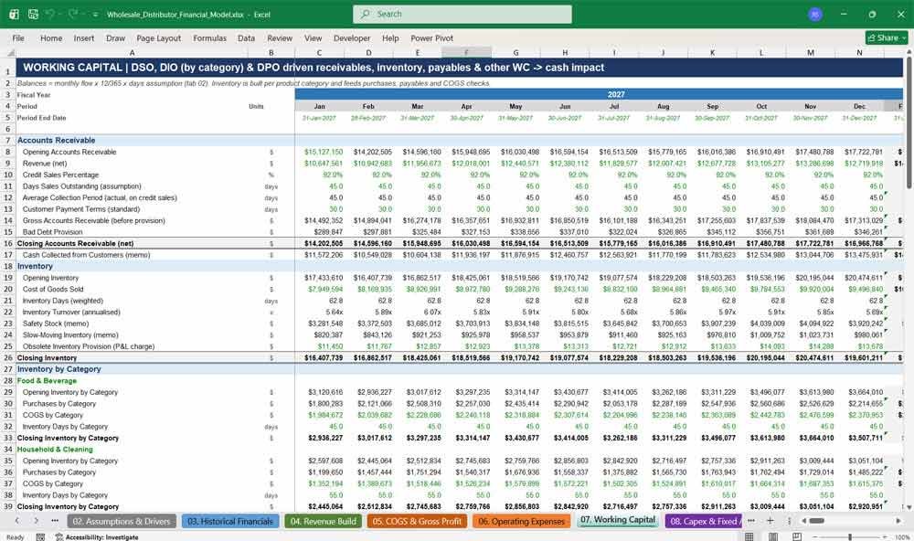
Task: Open the File menu
Action: coord(18,37)
